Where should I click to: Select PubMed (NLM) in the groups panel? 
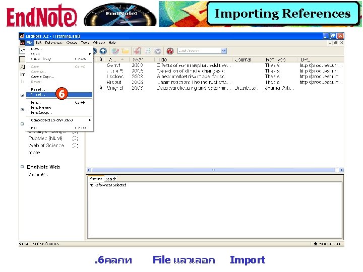(x=45, y=139)
